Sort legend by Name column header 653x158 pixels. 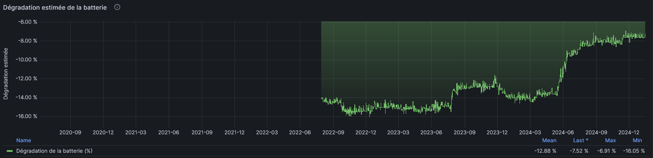24,140
